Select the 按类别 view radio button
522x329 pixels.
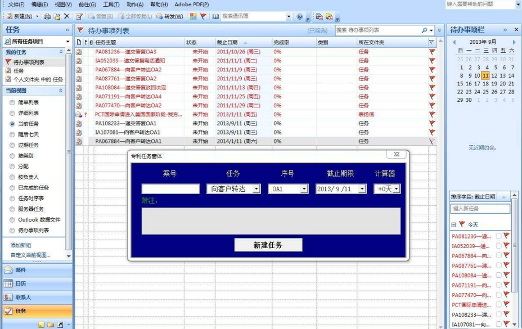12,156
